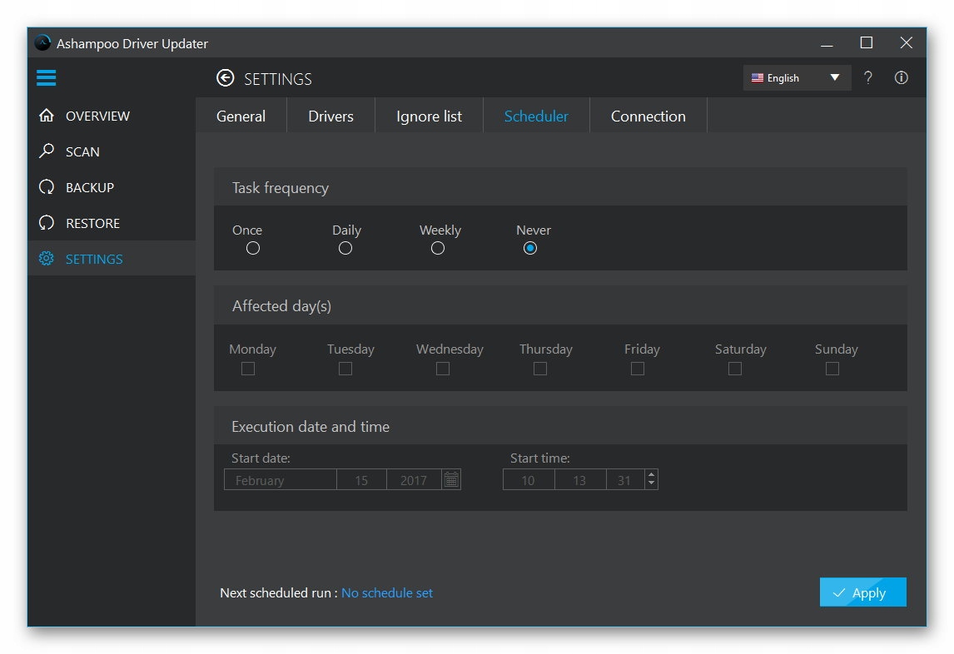Click the back arrow beside SETTINGS
Image resolution: width=954 pixels, height=654 pixels.
coord(225,78)
